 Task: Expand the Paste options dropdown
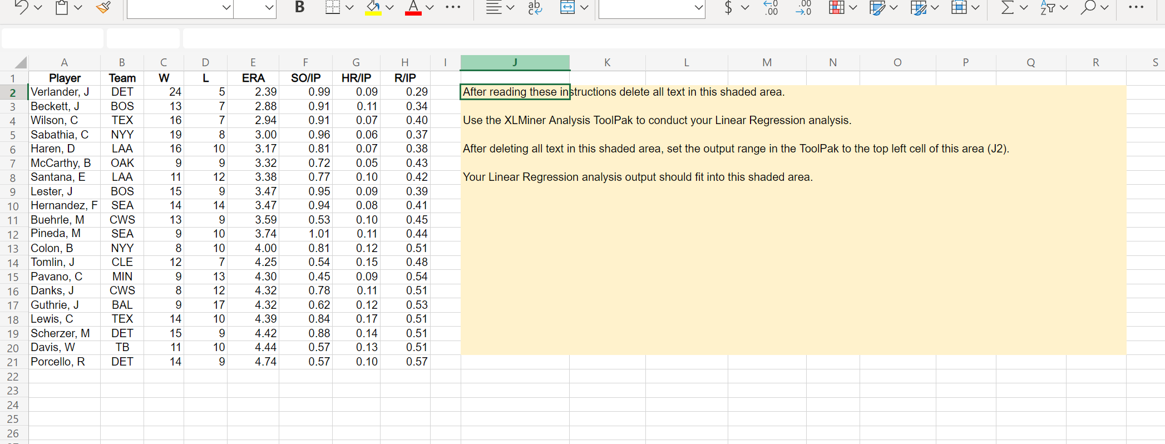pyautogui.click(x=78, y=7)
